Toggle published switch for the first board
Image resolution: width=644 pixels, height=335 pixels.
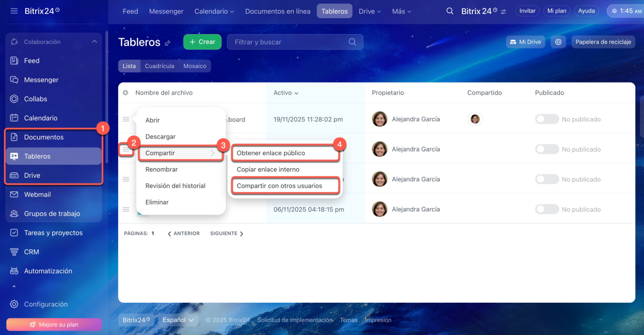click(x=547, y=119)
